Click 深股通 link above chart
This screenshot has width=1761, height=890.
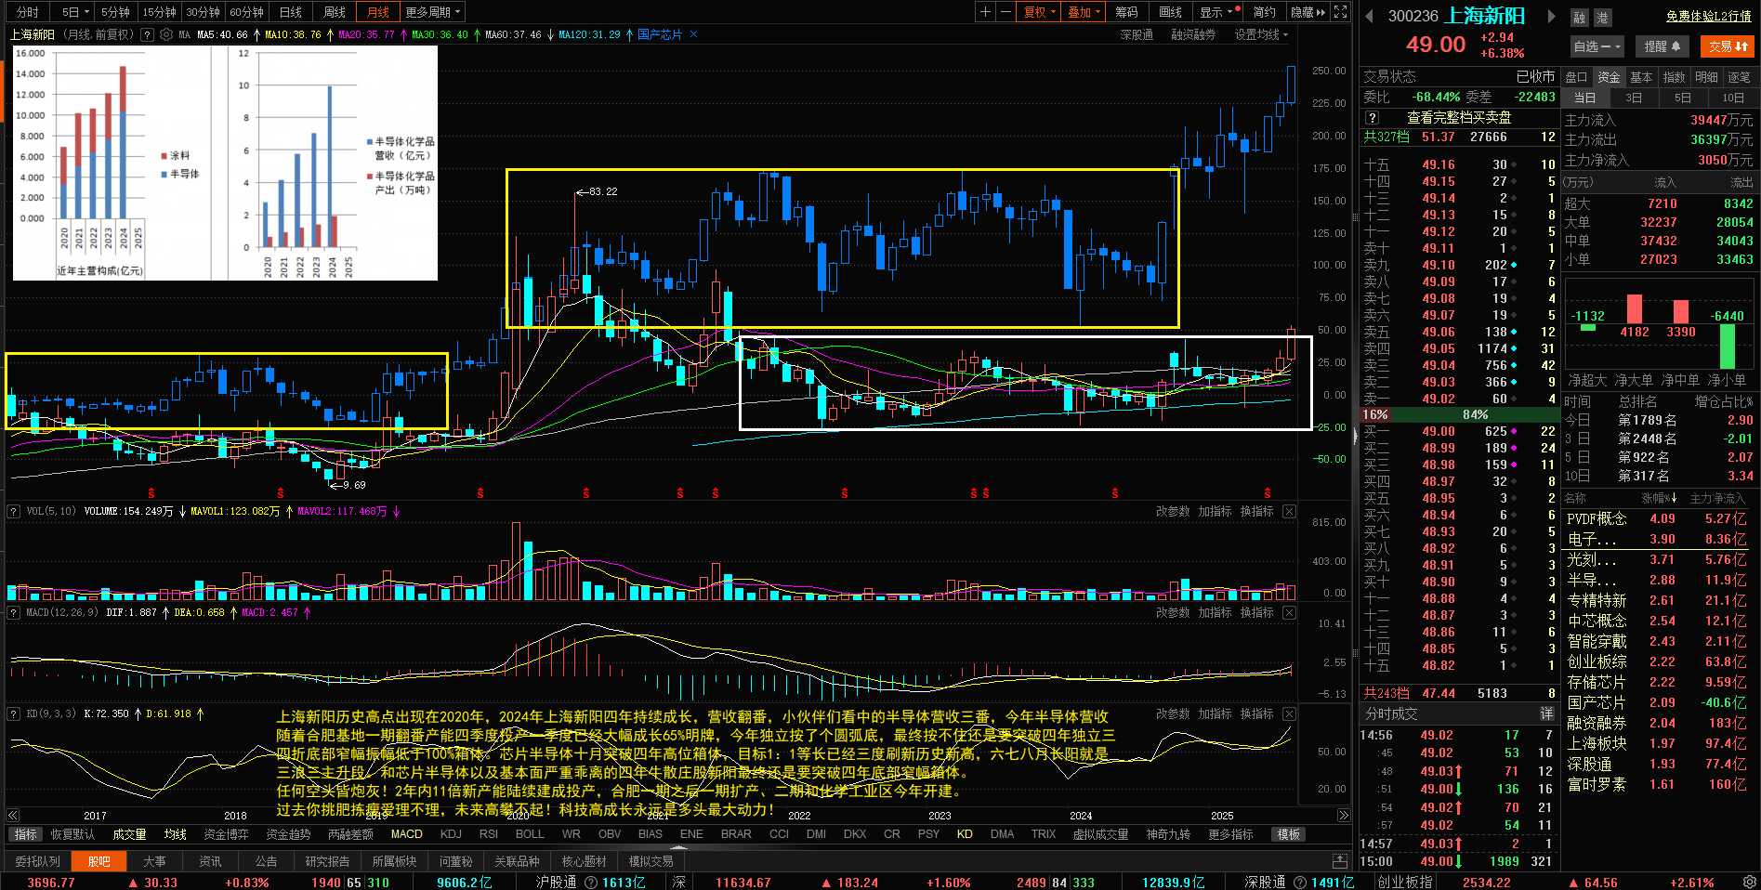pos(1137,34)
